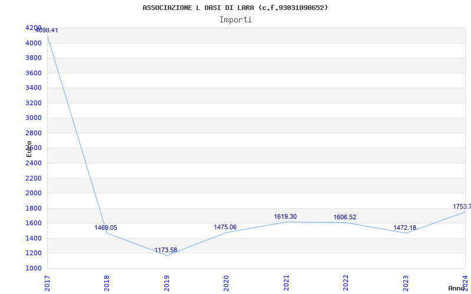Click the x-axis year 2021

pyautogui.click(x=286, y=283)
